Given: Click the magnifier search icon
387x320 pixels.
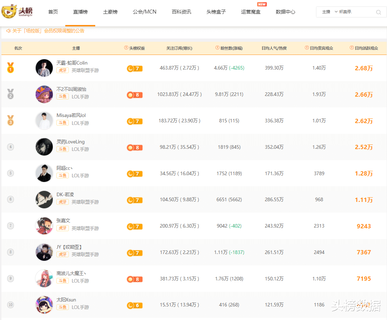Looking at the screenshot, I should pos(379,12).
